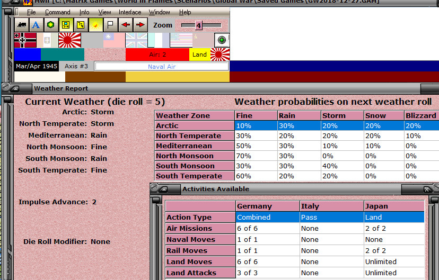Open the Interface menu

[x=130, y=12]
